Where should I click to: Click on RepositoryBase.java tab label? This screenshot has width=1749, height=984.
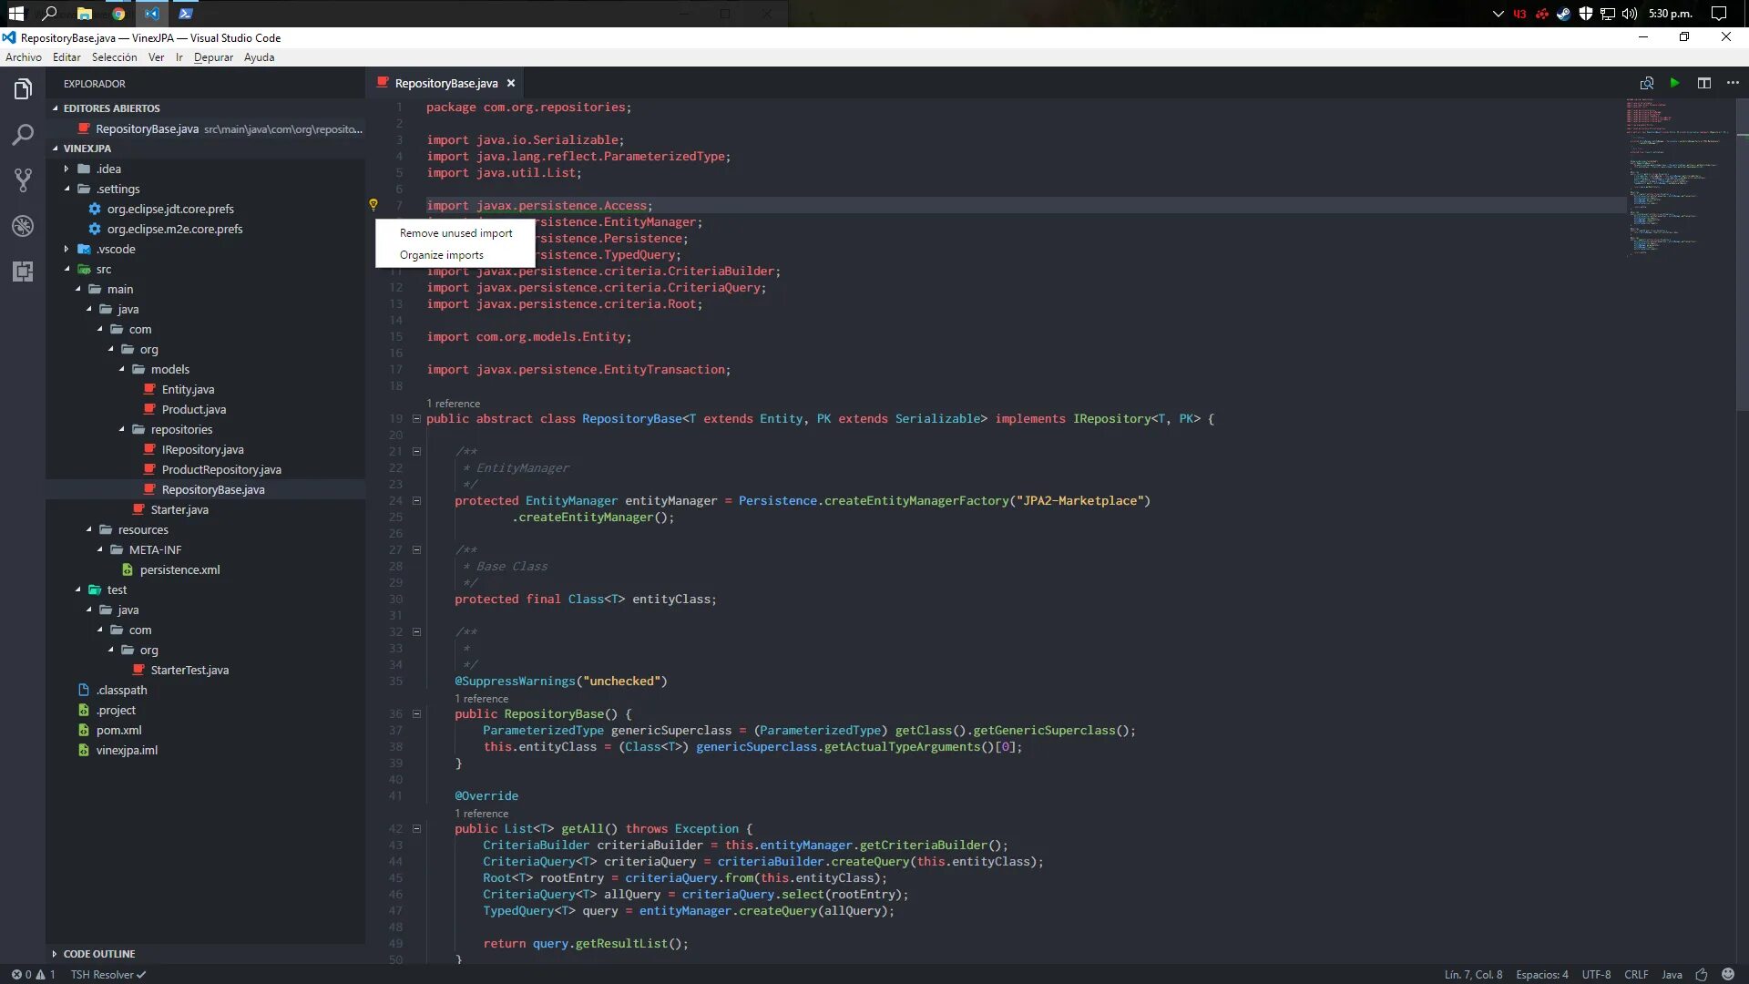point(445,82)
